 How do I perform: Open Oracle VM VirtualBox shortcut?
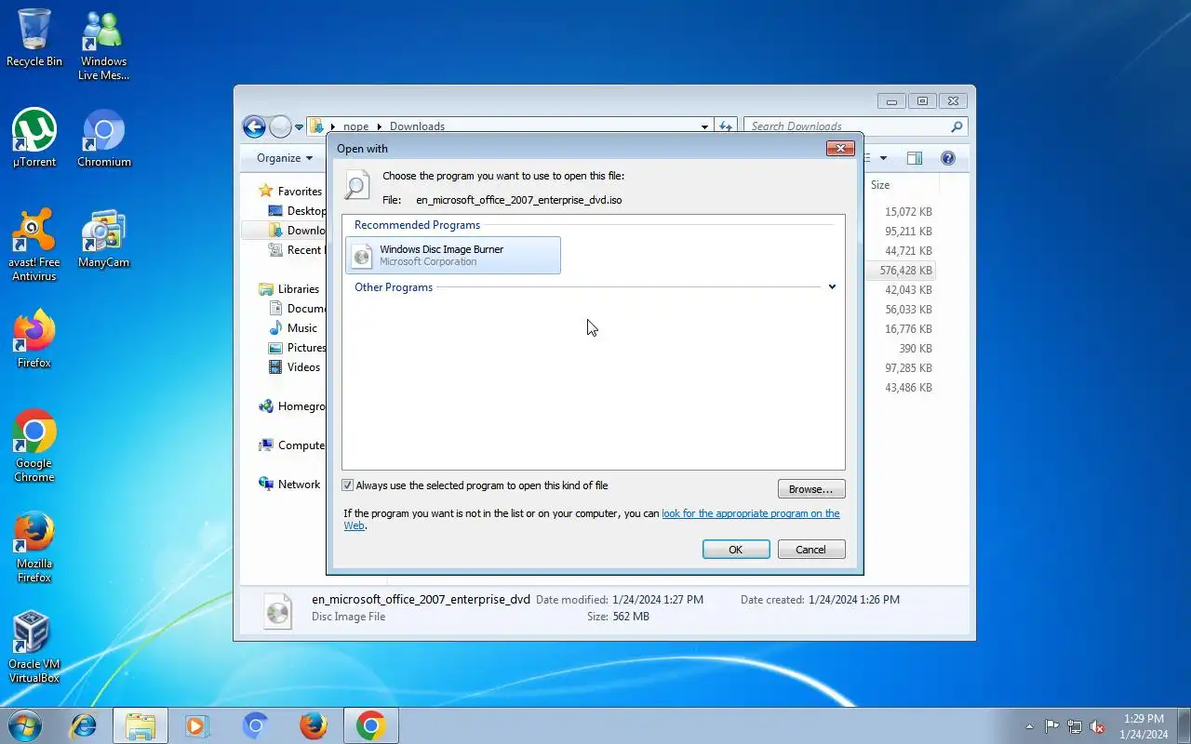[x=34, y=646]
